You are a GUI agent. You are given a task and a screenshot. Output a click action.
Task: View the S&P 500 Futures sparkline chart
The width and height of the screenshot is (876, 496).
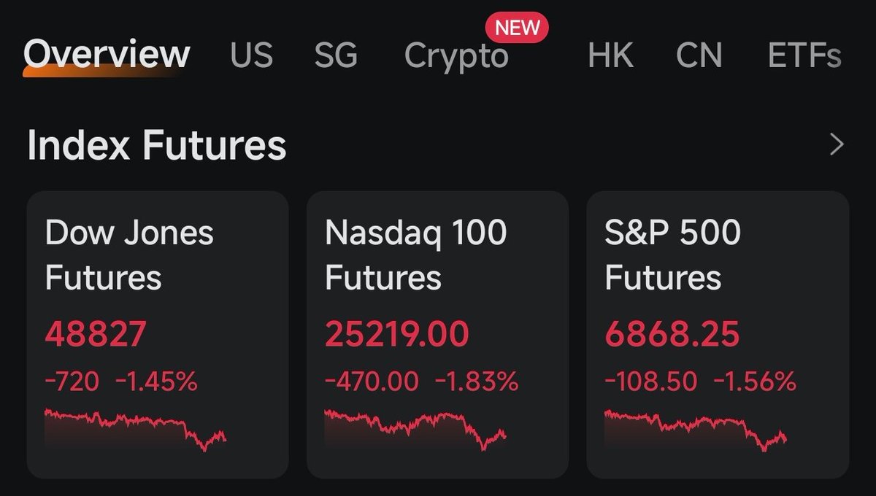pos(696,430)
